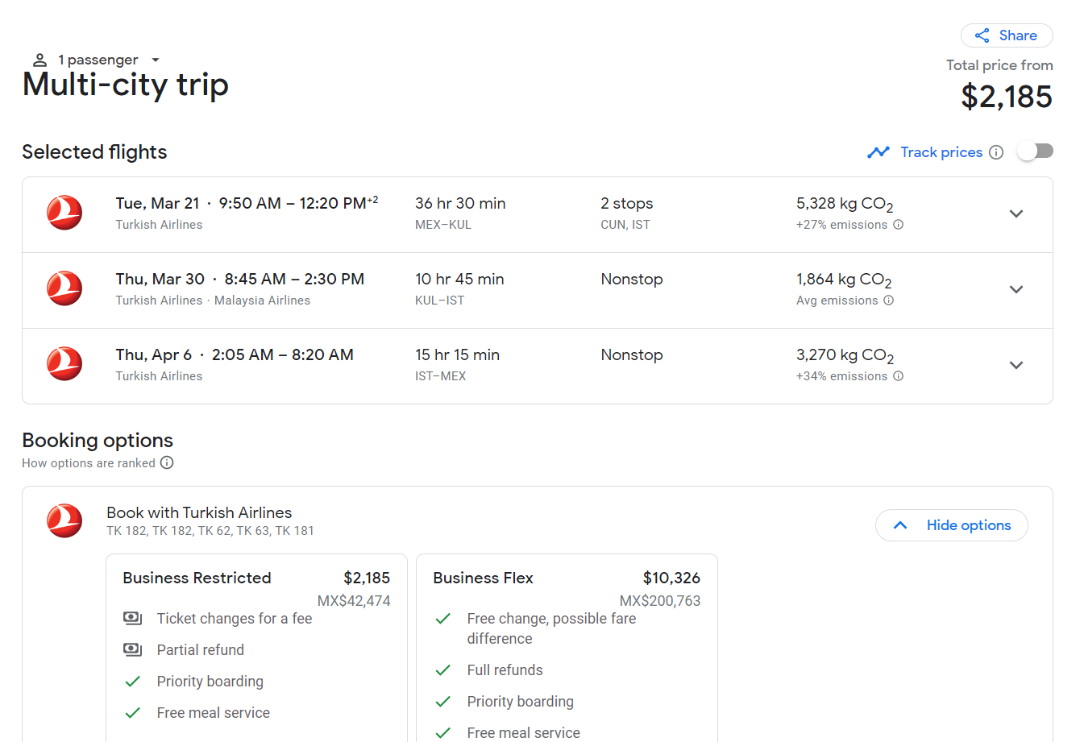Viewport: 1080px width, 742px height.
Task: Select the Business Flex fare card
Action: [567, 648]
